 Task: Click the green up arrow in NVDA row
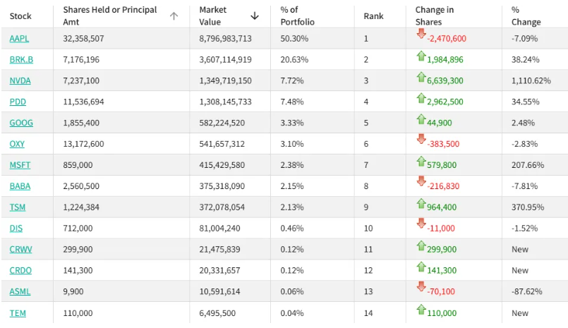[421, 77]
